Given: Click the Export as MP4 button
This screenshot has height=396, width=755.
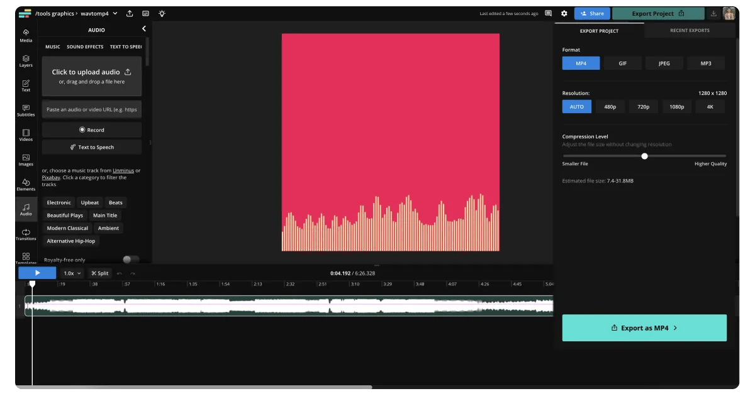Looking at the screenshot, I should (x=644, y=327).
